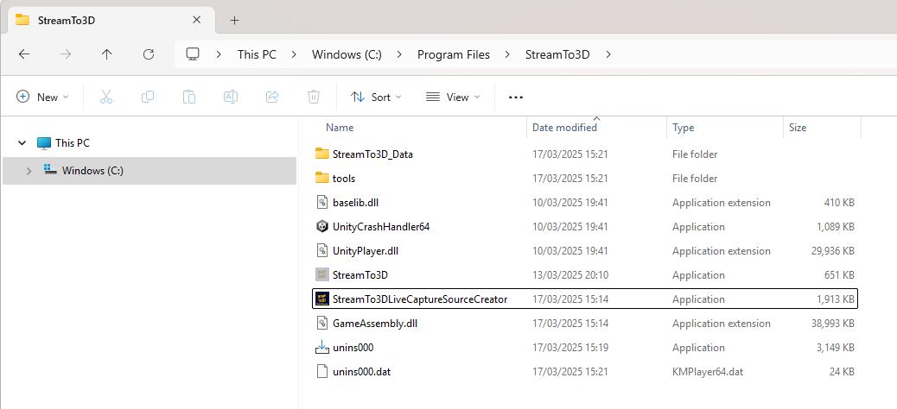Close the StreamTo3D tab
897x409 pixels.
pyautogui.click(x=196, y=20)
